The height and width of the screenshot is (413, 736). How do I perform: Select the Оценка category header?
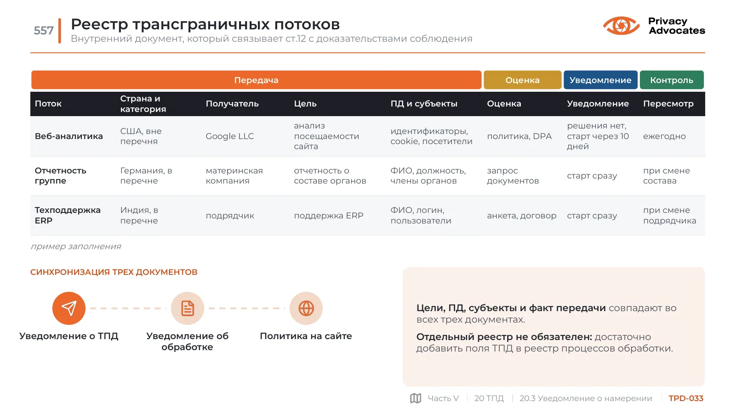click(522, 80)
